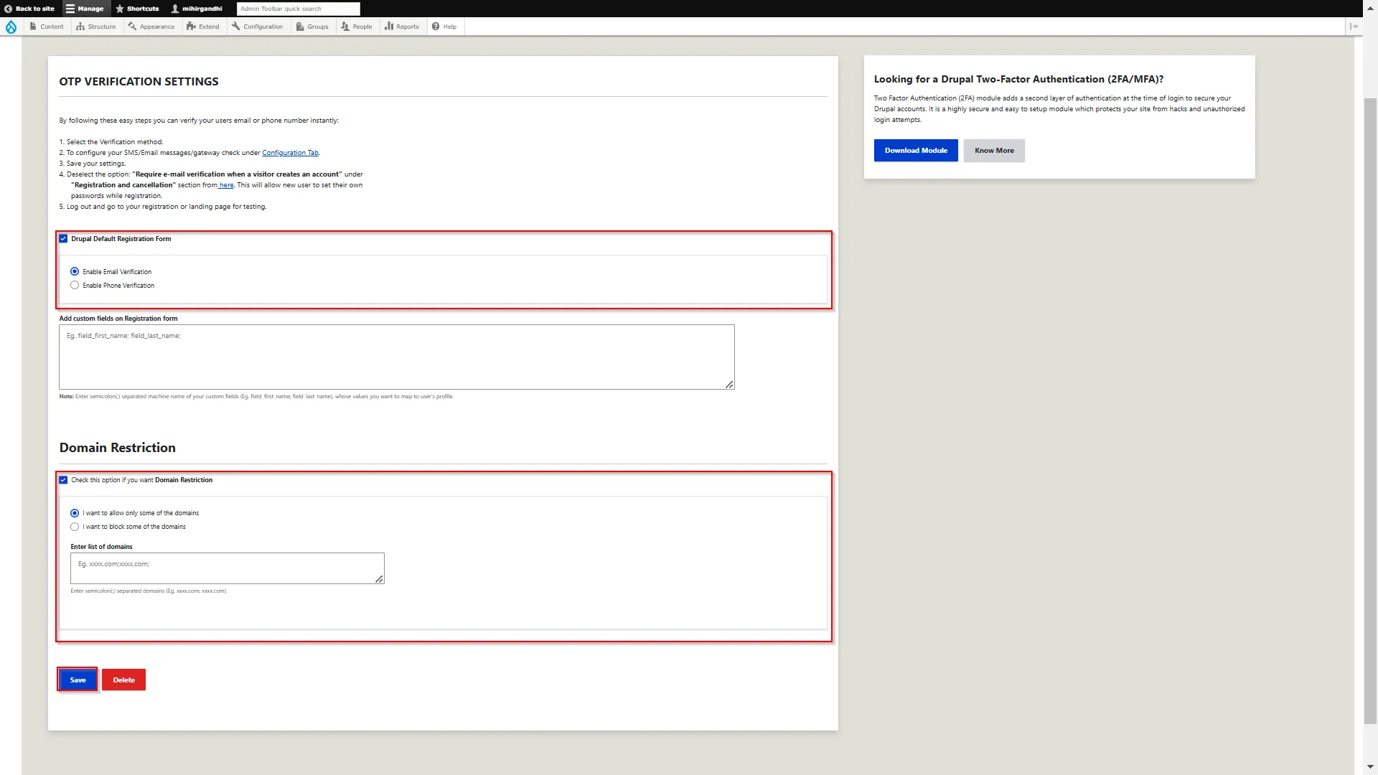Select Enable Email Verification radio button
1378x775 pixels.
[75, 271]
